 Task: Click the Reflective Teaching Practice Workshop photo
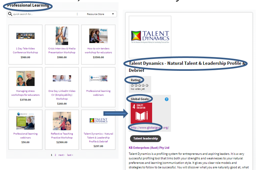[62, 121]
